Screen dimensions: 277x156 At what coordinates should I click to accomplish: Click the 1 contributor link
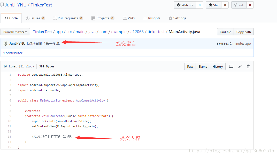tap(13, 53)
